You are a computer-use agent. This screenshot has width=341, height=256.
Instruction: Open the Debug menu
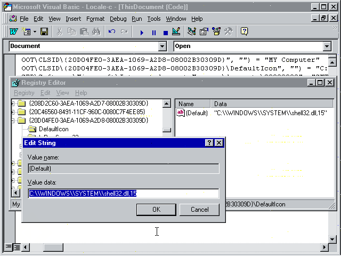click(118, 19)
